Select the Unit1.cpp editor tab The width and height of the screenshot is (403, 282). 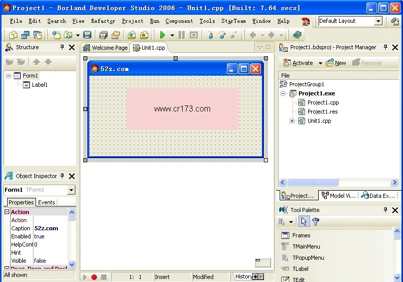(149, 48)
